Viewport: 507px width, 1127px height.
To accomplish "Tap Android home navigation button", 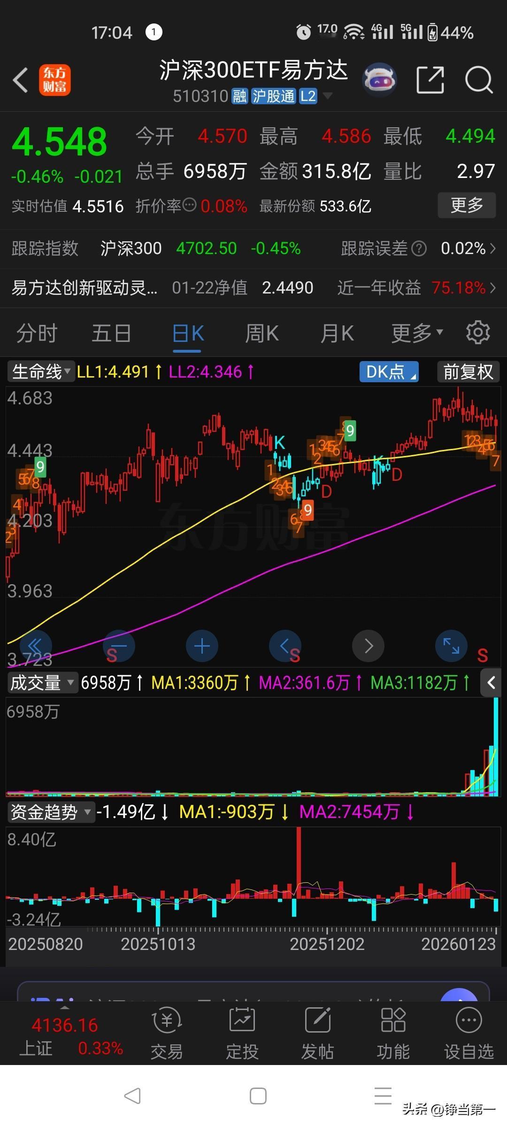I will [x=258, y=1096].
